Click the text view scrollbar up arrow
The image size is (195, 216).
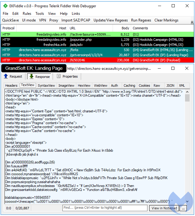[187, 92]
